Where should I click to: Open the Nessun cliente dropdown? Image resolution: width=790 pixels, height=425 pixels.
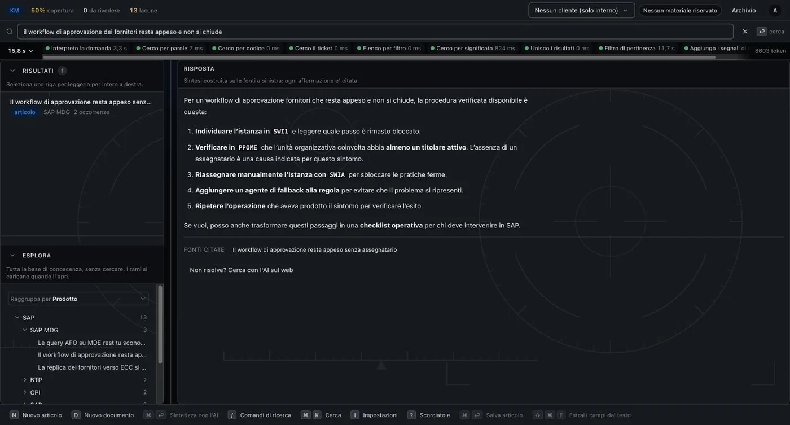581,10
